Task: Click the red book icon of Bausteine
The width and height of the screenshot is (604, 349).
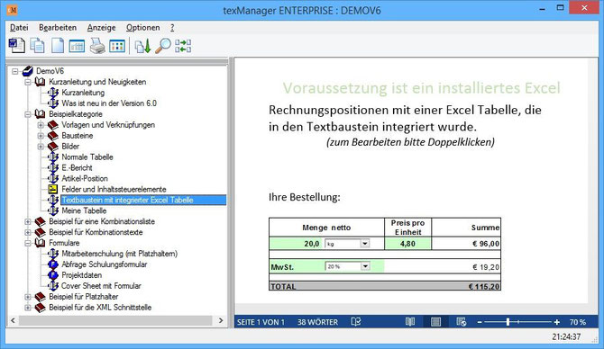Action: point(53,136)
